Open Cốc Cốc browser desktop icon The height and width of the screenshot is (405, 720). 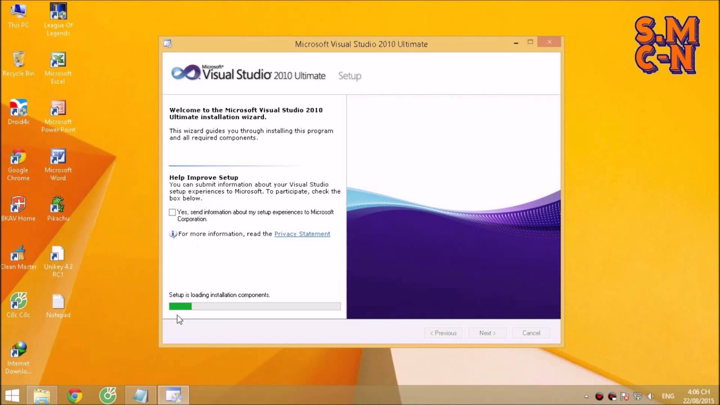18,305
